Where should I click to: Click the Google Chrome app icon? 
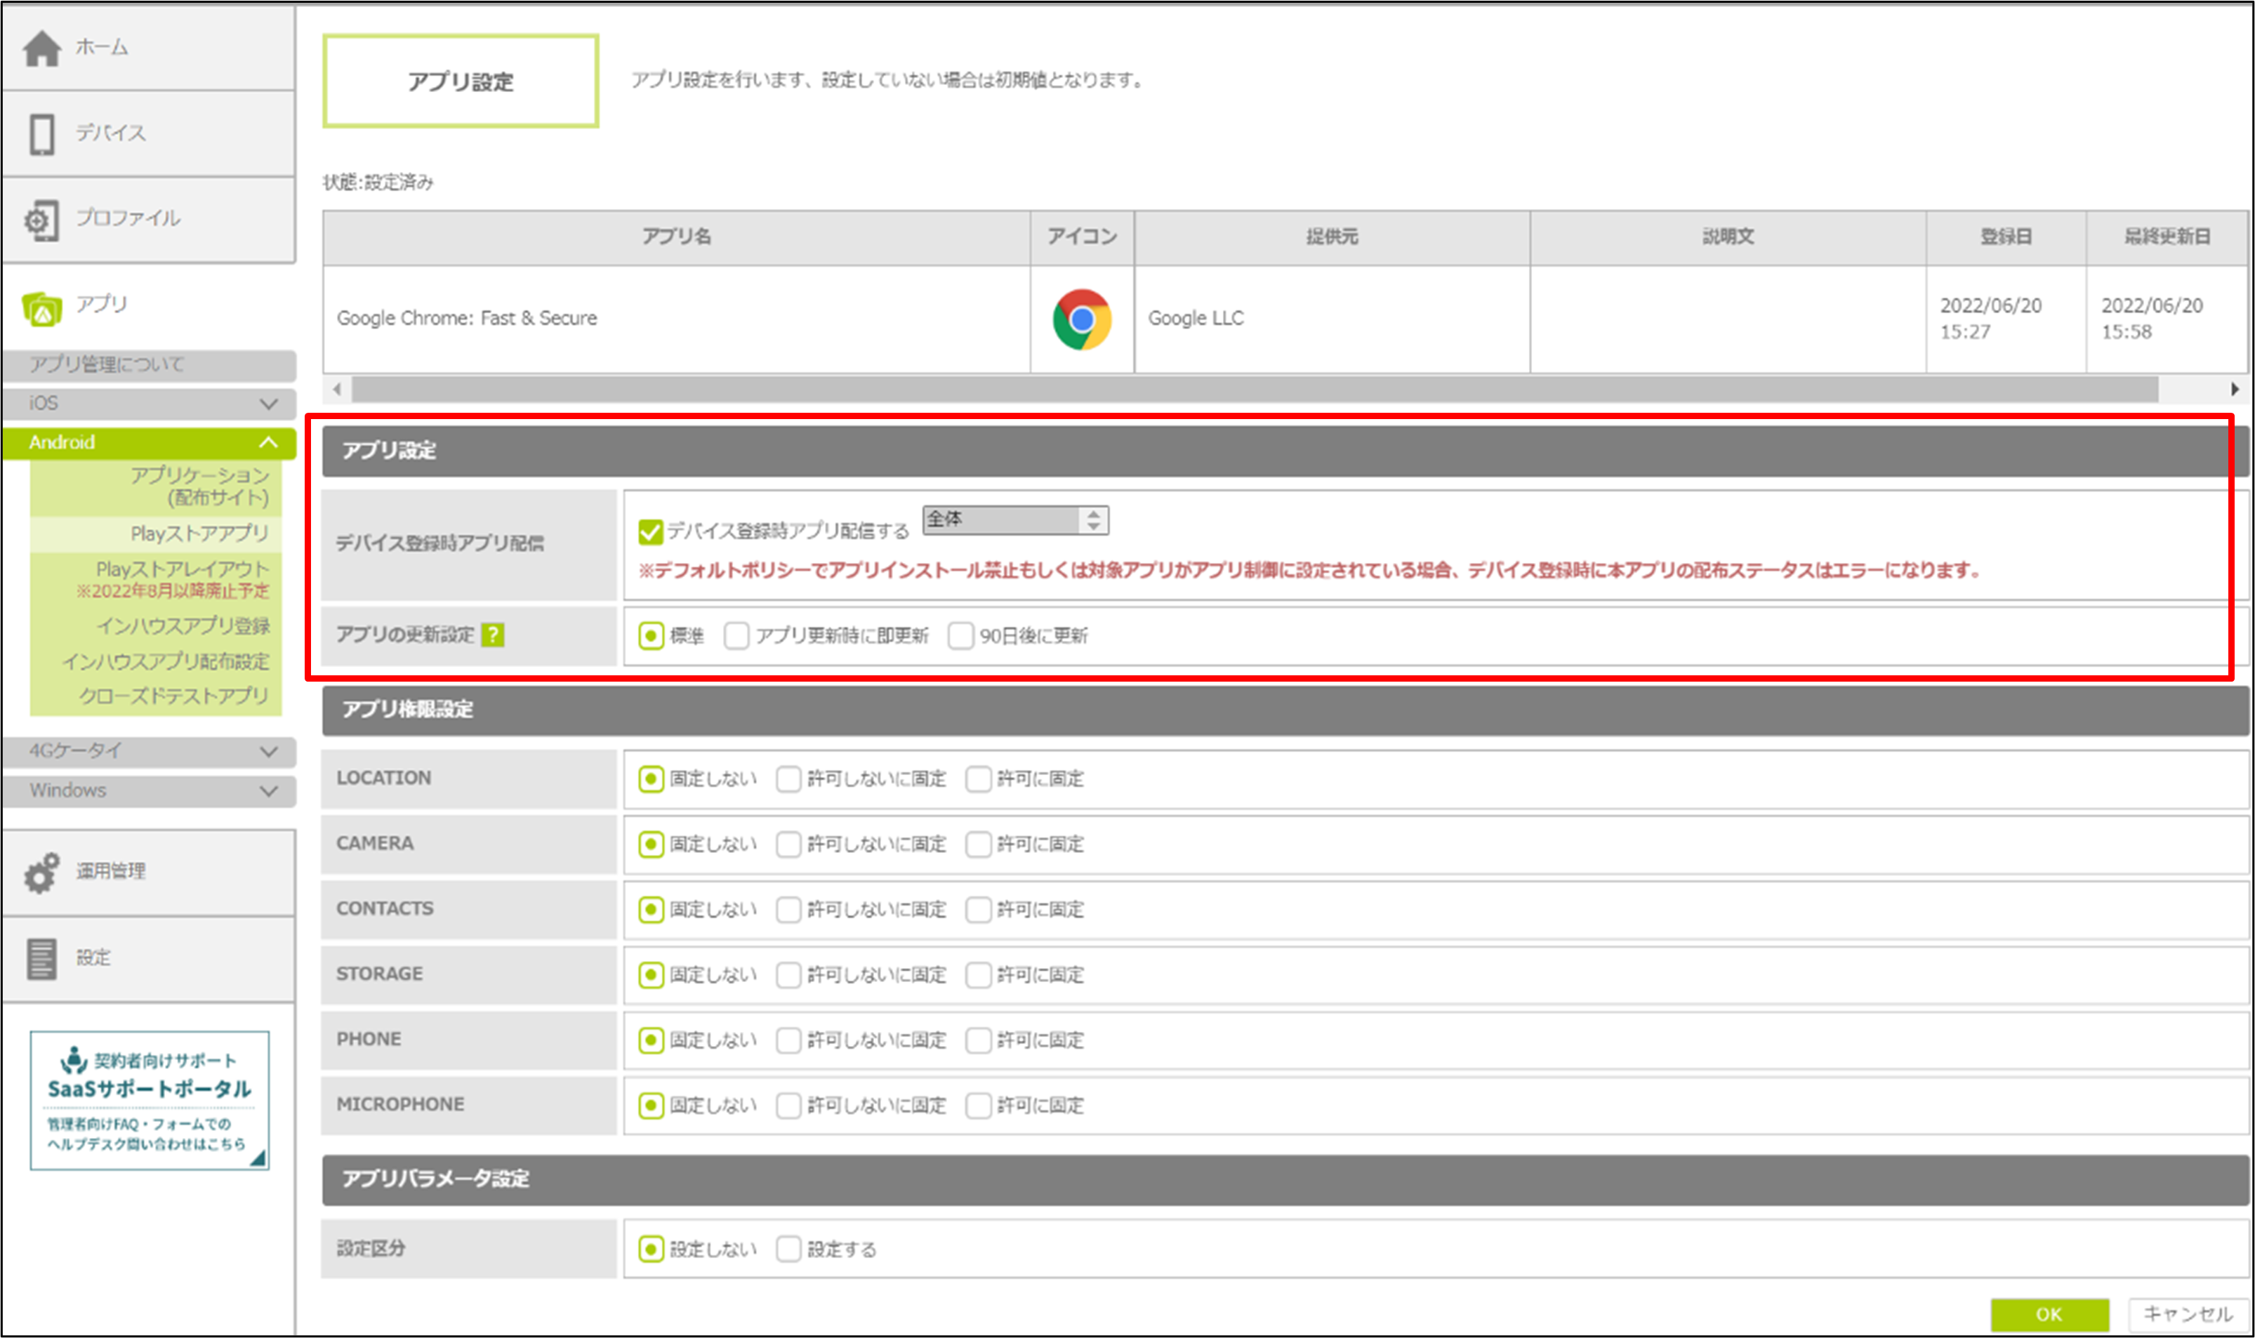1081,319
